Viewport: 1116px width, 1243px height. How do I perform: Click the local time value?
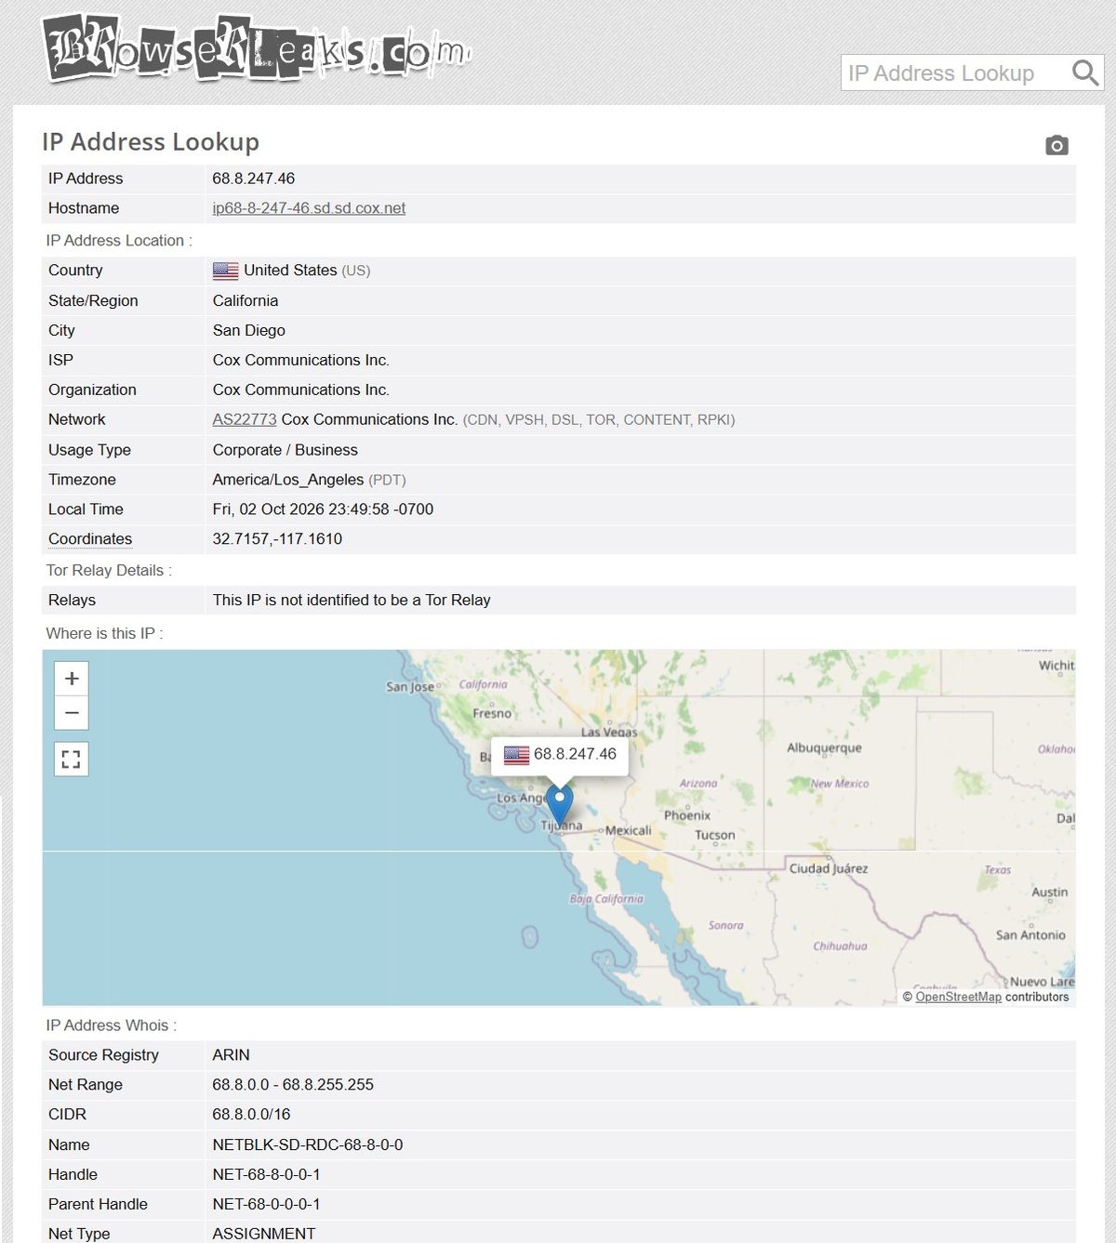[323, 509]
